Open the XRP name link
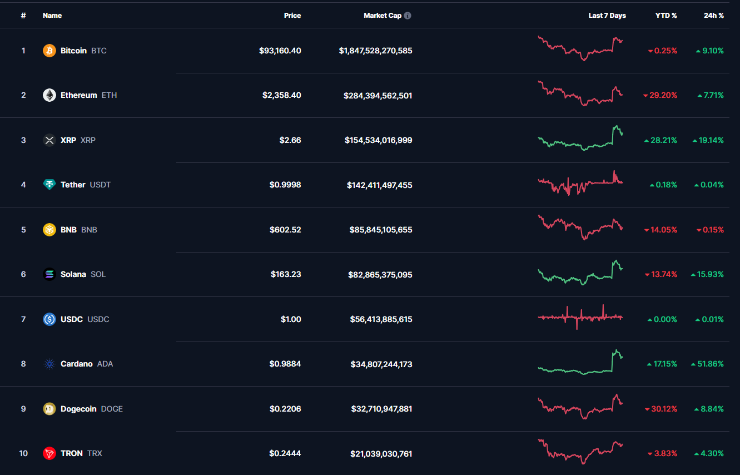The height and width of the screenshot is (475, 740). click(68, 140)
